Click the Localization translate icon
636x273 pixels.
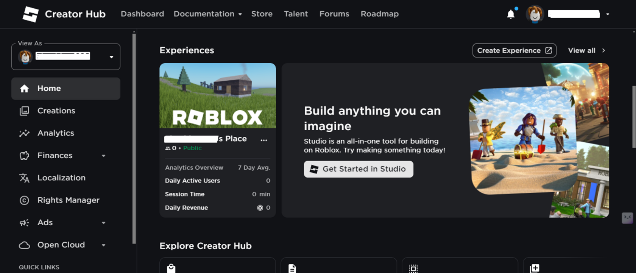point(24,178)
